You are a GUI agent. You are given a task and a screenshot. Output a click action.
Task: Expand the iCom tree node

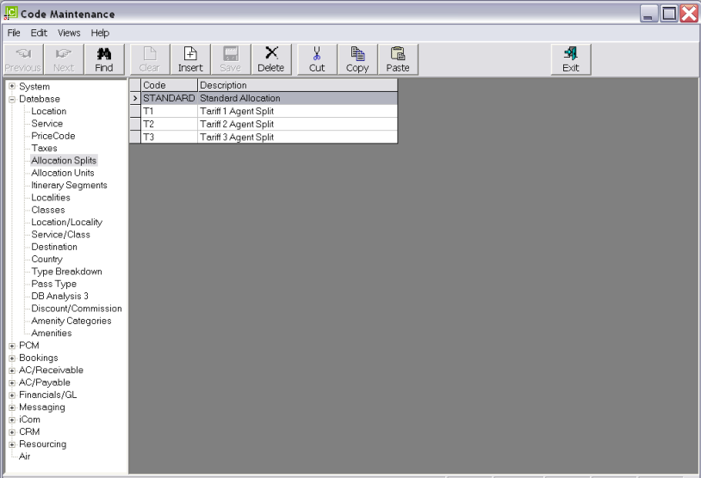click(x=12, y=420)
